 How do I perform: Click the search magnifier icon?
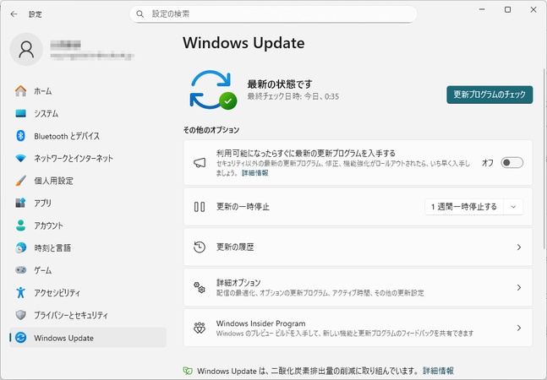tap(139, 14)
